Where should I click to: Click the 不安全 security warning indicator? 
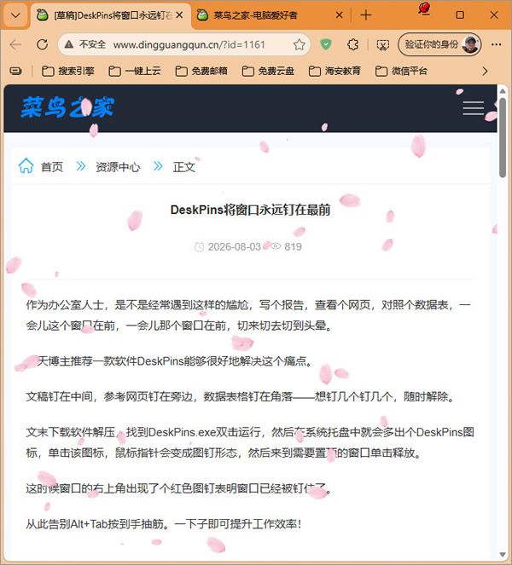pos(85,44)
